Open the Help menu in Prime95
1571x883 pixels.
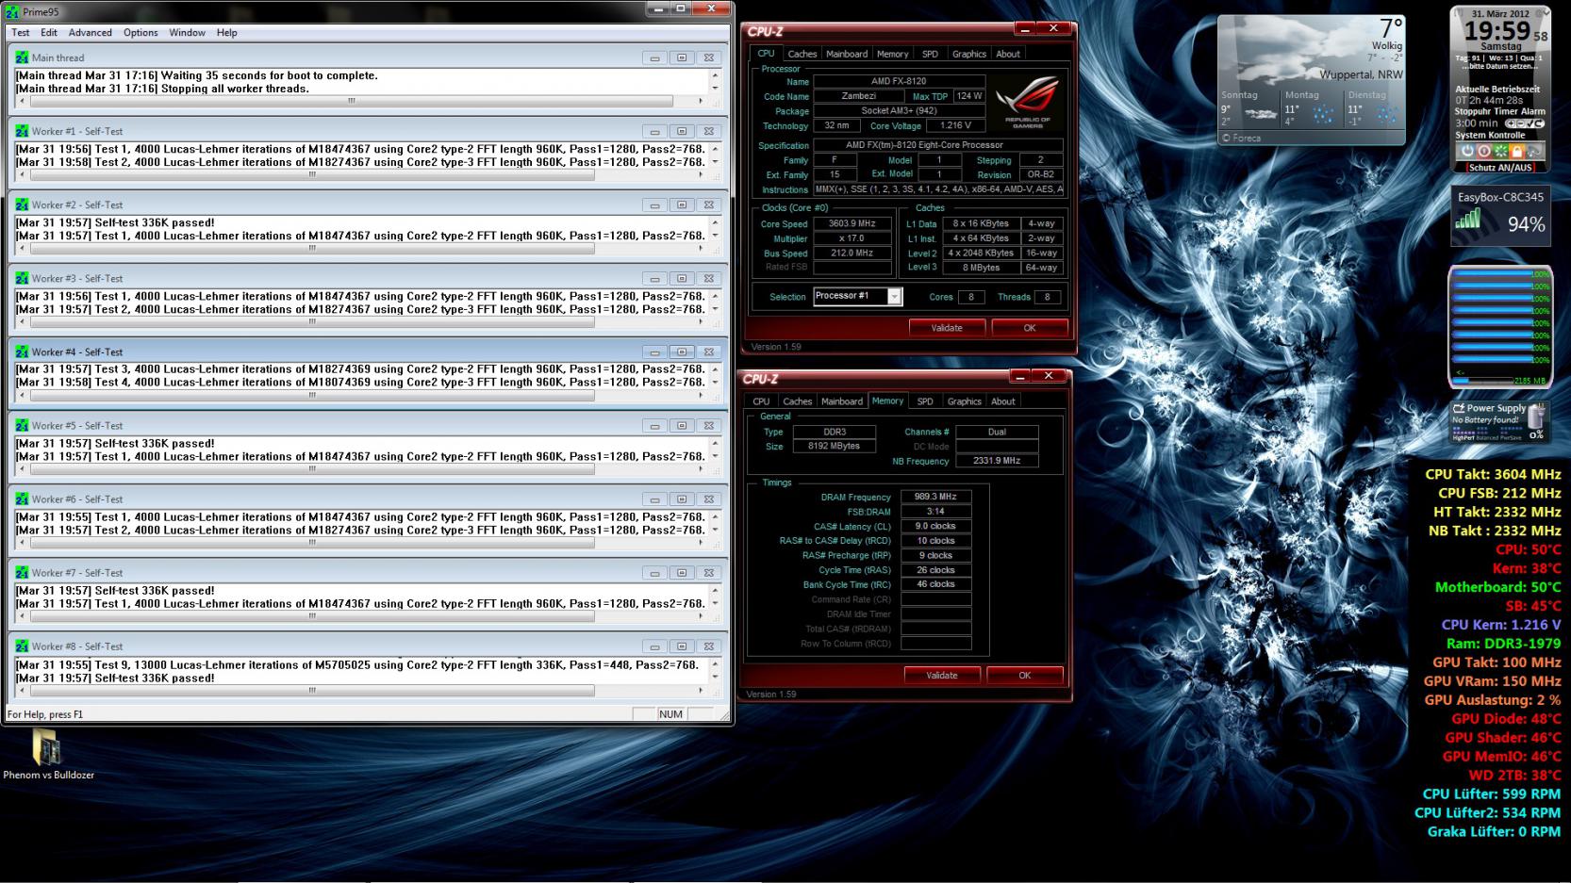coord(227,33)
